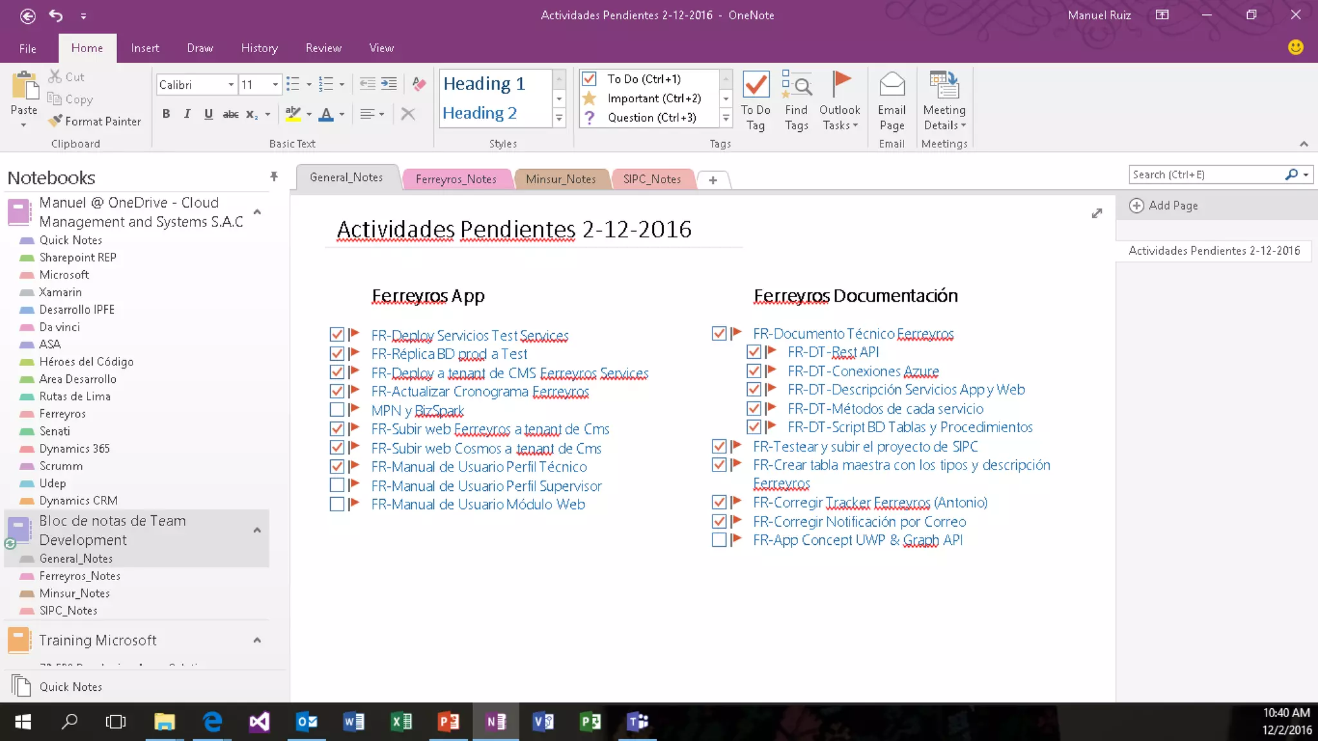Screen dimensions: 1318x741
Task: Apply the yellow text highlight color
Action: point(293,114)
